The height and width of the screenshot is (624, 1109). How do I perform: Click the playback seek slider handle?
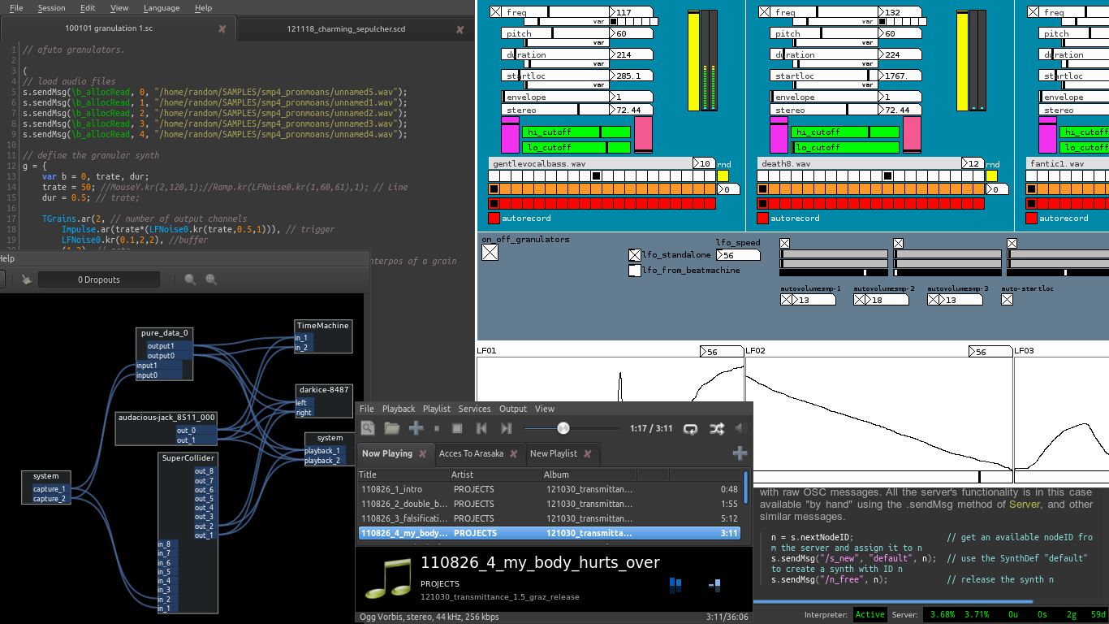(x=563, y=428)
